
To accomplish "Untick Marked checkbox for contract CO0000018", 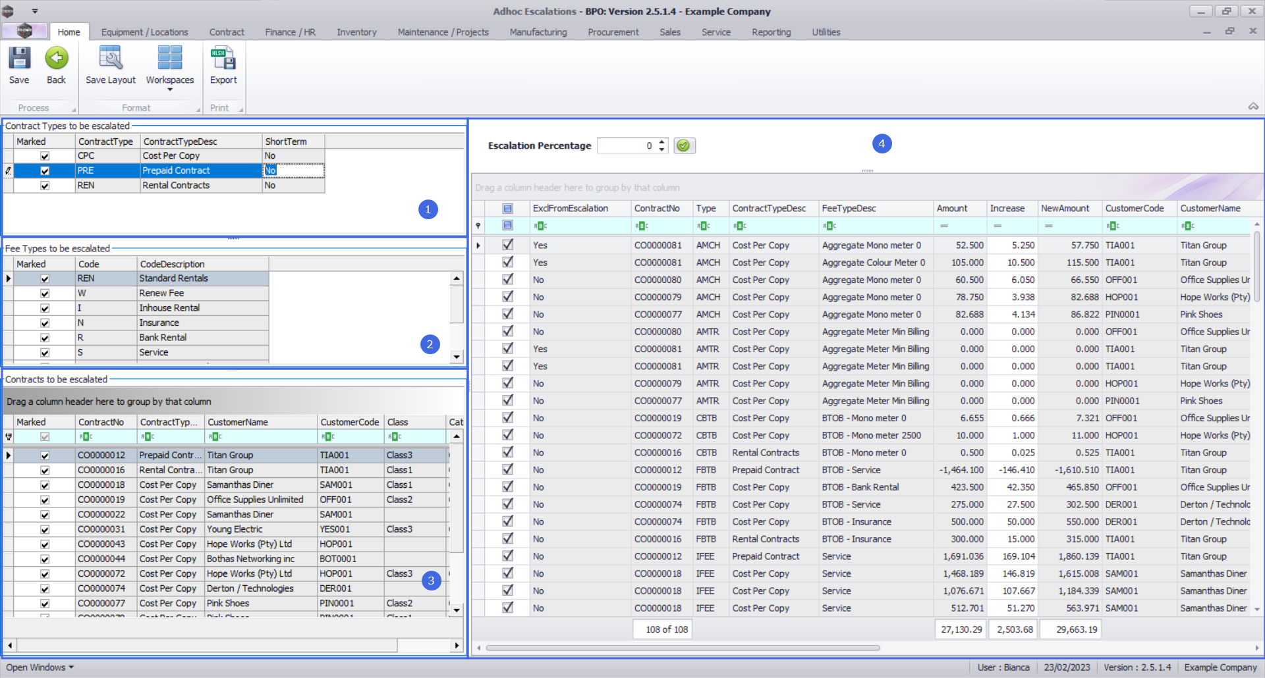I will click(x=45, y=485).
